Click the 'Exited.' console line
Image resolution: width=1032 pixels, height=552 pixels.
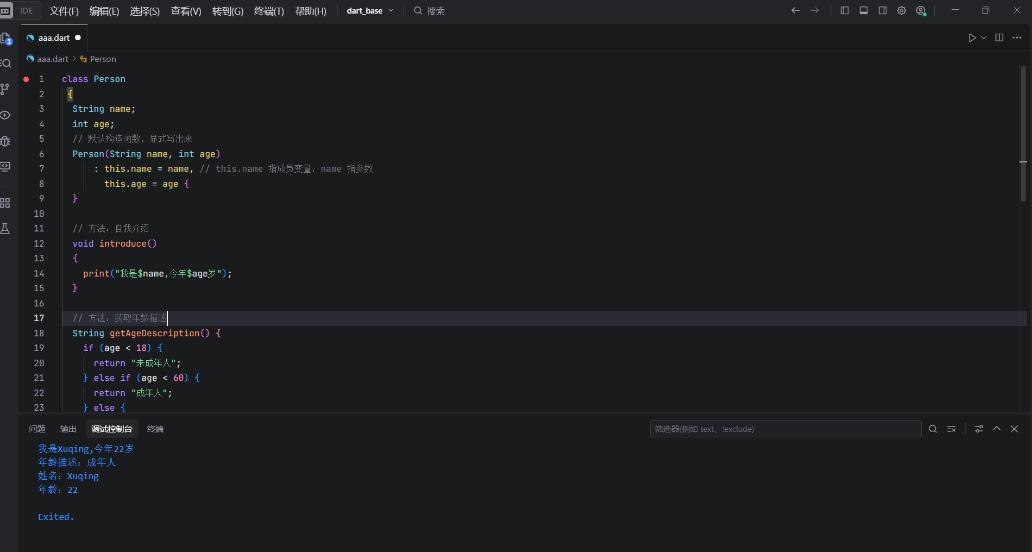click(x=56, y=517)
